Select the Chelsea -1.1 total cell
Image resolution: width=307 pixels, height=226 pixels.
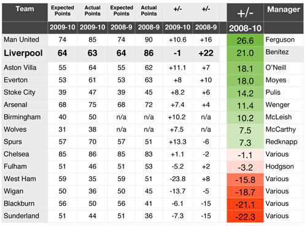coord(245,155)
